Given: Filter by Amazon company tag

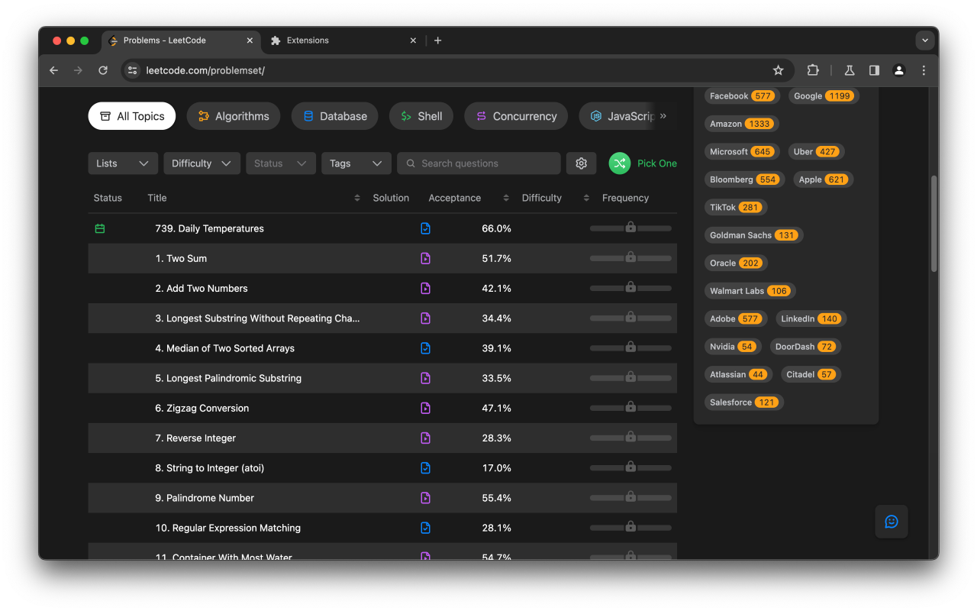Looking at the screenshot, I should pos(740,124).
